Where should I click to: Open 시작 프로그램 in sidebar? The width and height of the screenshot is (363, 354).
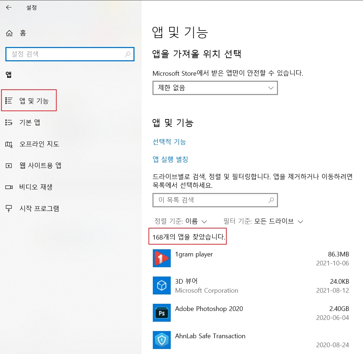pyautogui.click(x=39, y=209)
